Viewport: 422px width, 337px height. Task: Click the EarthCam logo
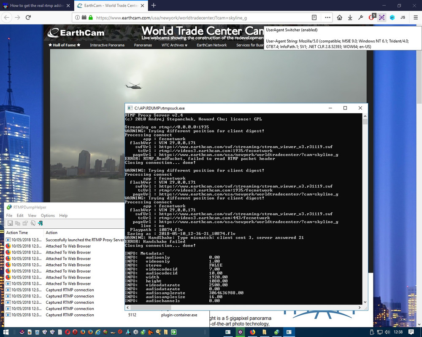tap(76, 33)
